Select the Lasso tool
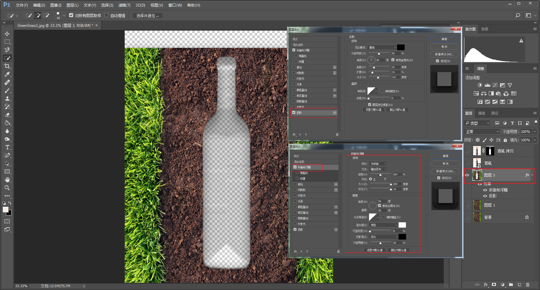540x290 pixels. [7, 50]
